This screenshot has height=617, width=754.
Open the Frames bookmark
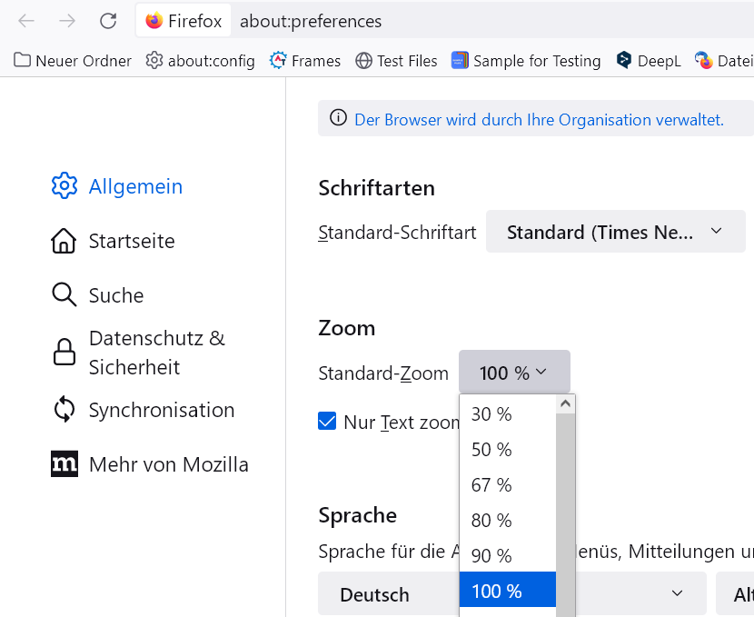point(305,61)
